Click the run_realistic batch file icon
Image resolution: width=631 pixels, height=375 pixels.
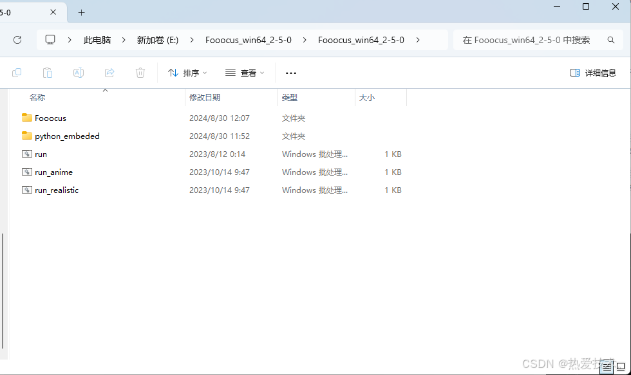[27, 190]
